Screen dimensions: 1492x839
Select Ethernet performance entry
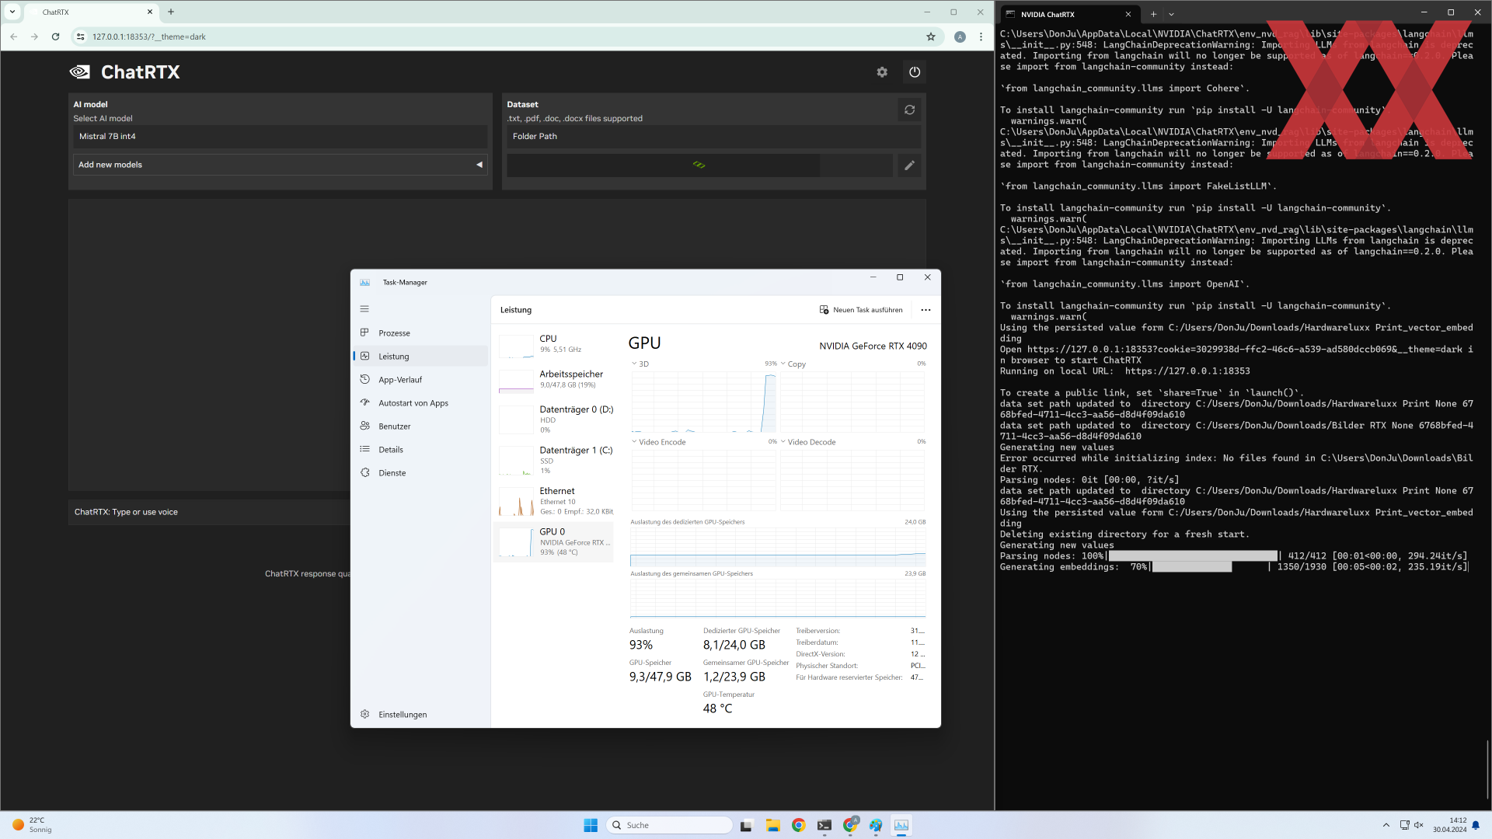coord(555,501)
